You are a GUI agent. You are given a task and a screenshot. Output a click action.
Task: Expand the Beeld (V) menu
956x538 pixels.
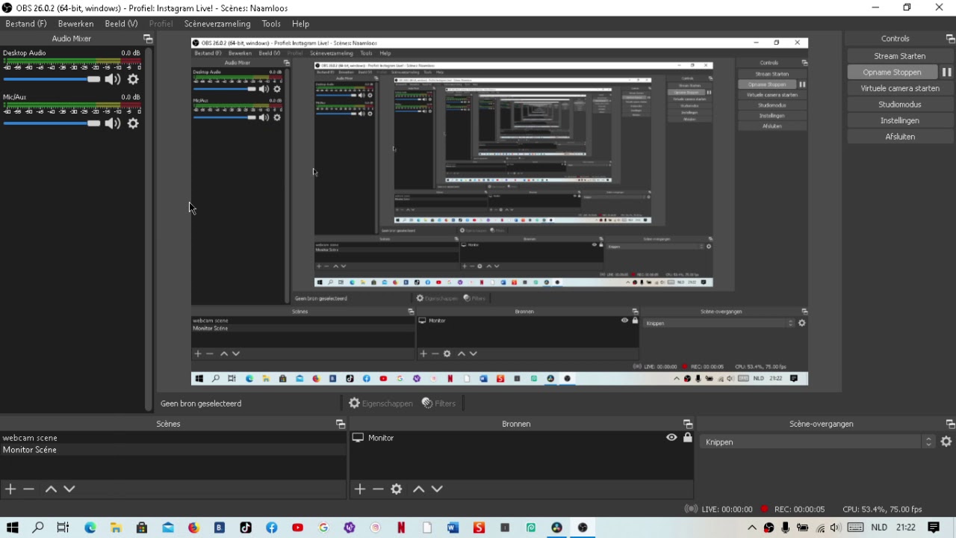[x=121, y=24]
